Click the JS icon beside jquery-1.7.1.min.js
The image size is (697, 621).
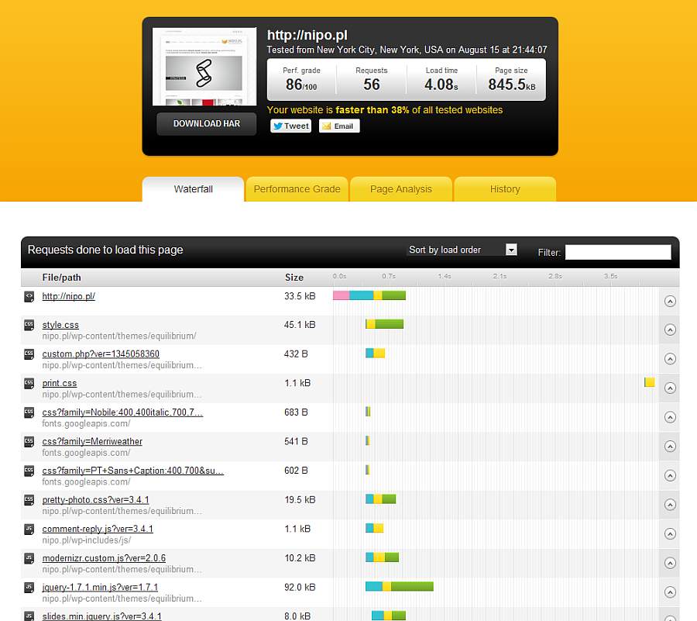pos(29,587)
